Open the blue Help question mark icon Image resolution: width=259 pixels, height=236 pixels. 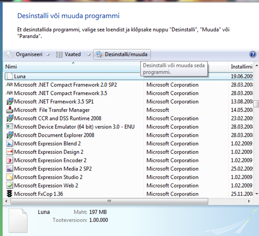[x=253, y=54]
